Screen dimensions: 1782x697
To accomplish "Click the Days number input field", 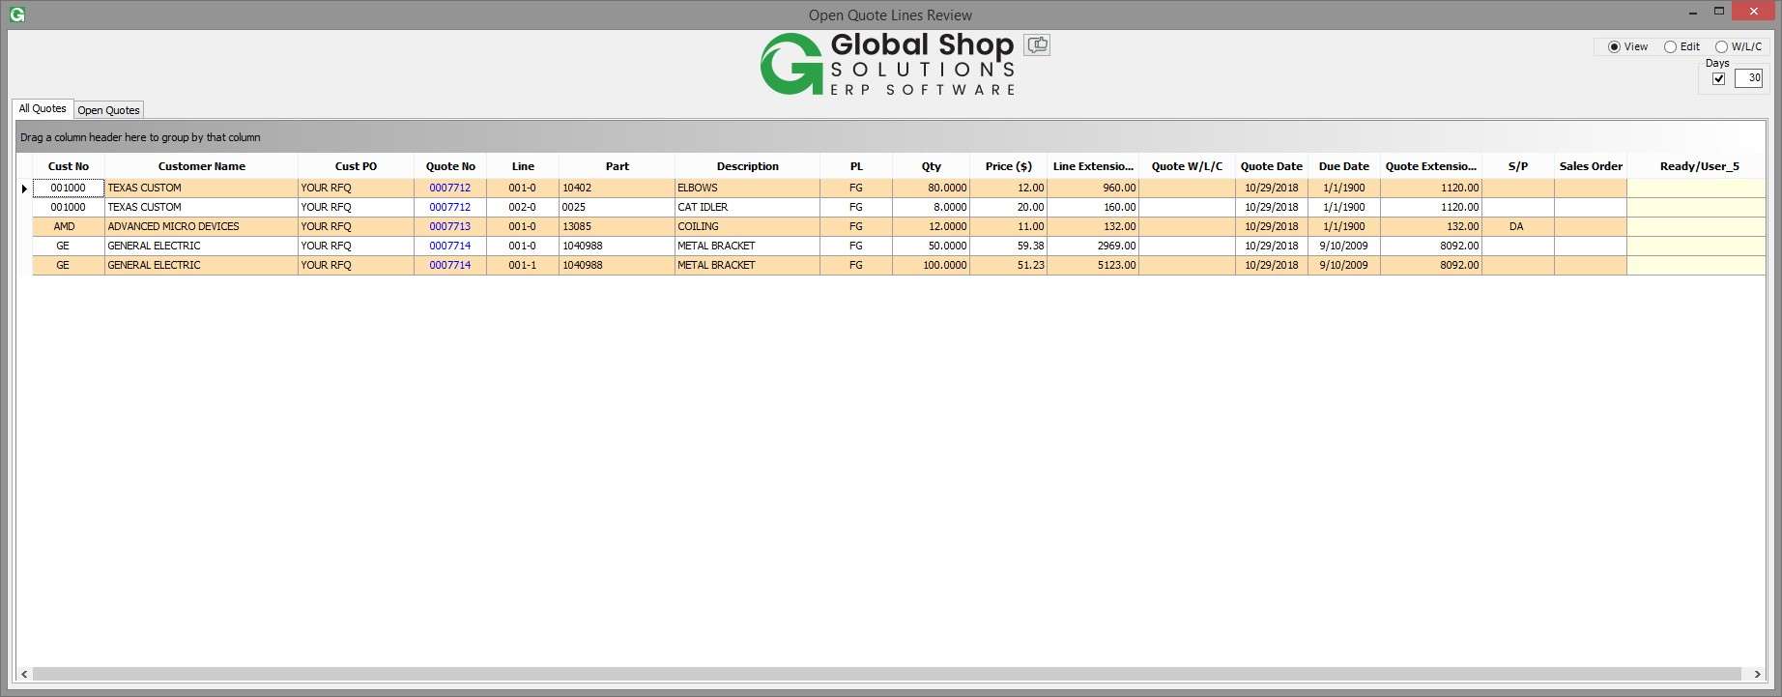I will (1749, 78).
